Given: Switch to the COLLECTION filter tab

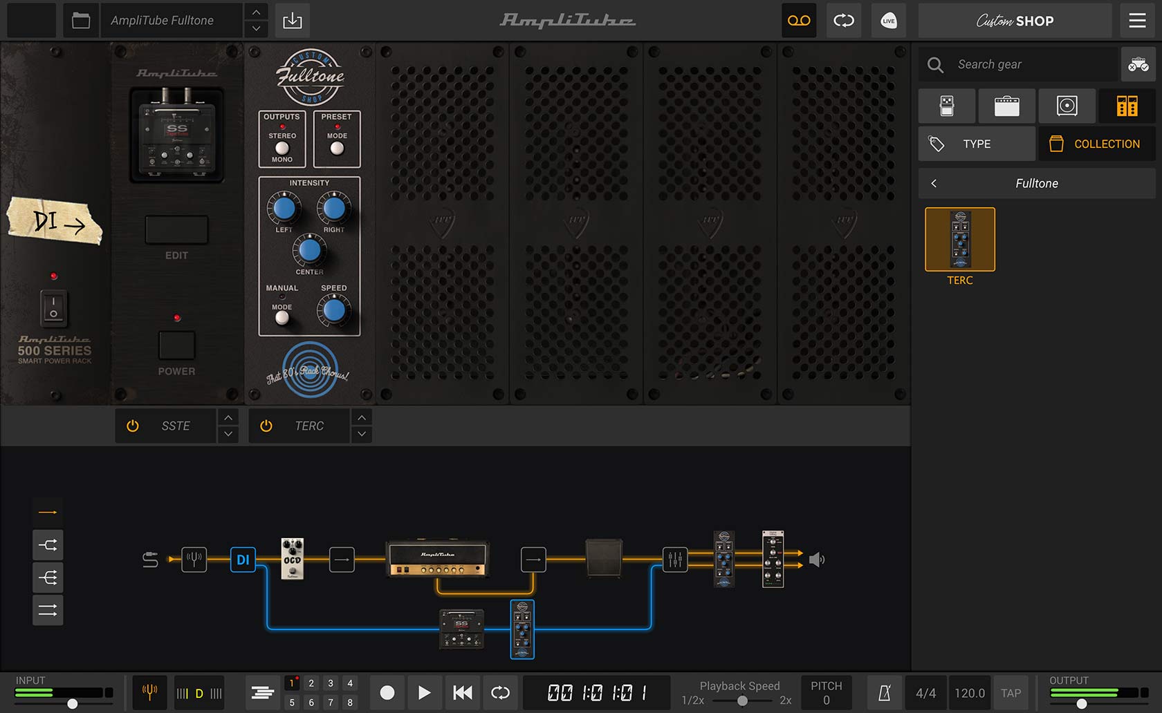Looking at the screenshot, I should click(x=1096, y=144).
